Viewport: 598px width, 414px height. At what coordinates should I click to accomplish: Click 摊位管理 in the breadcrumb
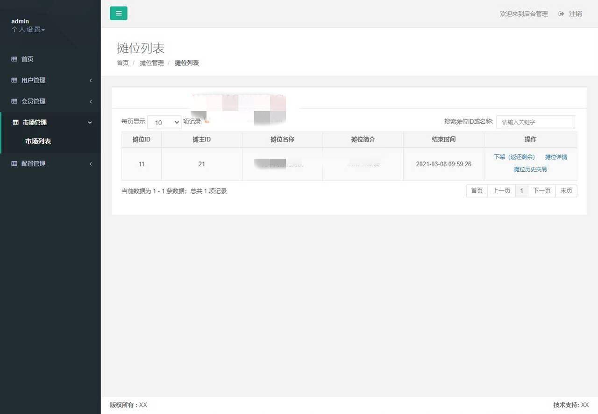(151, 63)
